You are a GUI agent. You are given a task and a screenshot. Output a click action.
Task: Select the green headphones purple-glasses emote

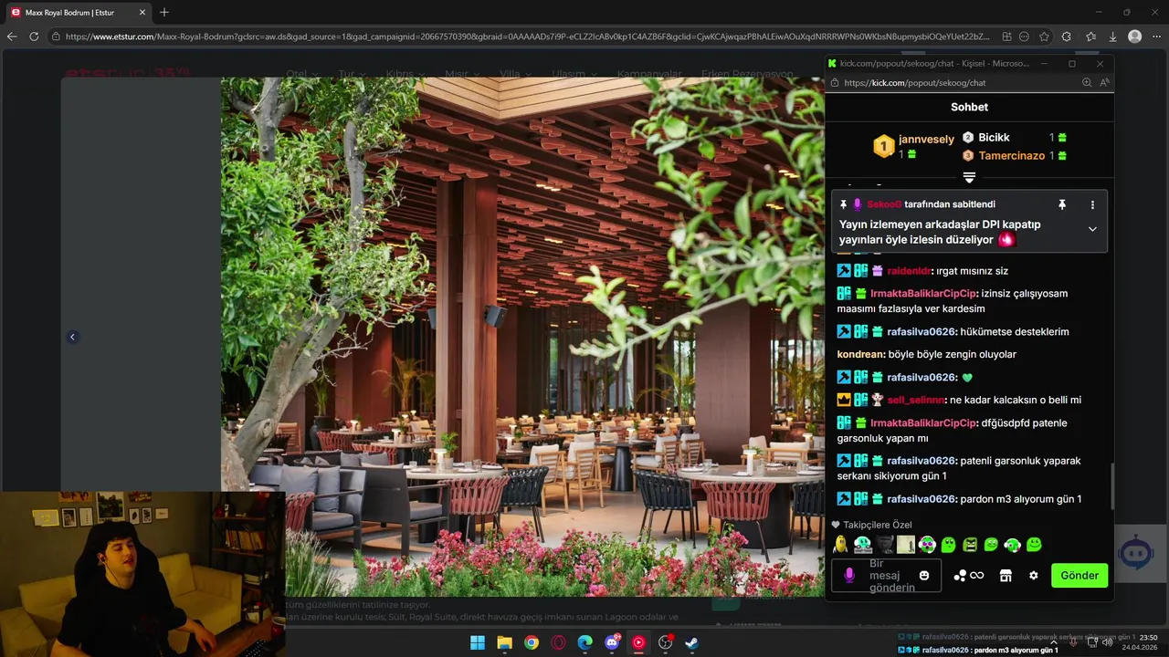[x=927, y=545]
